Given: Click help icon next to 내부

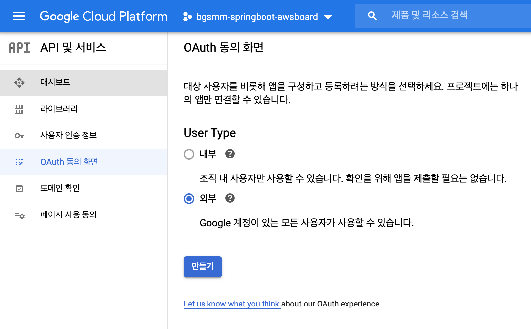Looking at the screenshot, I should [x=230, y=154].
